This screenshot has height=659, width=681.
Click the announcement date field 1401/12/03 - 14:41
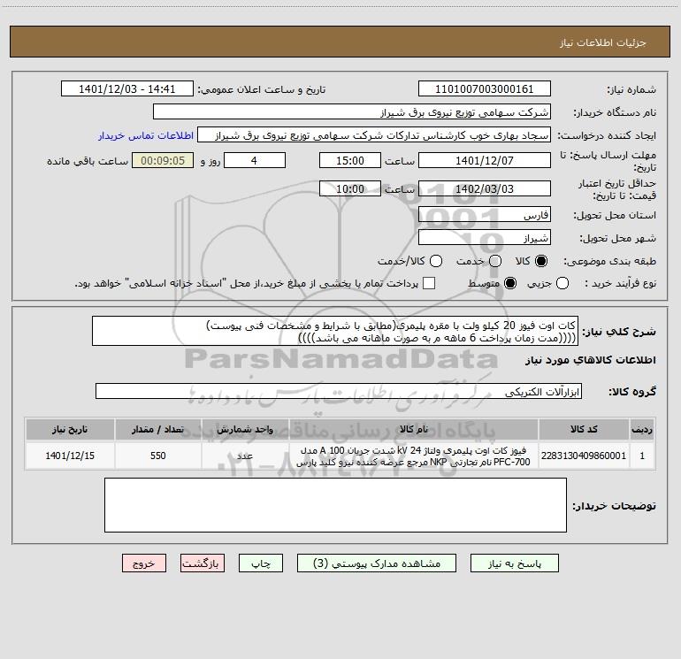coord(126,88)
